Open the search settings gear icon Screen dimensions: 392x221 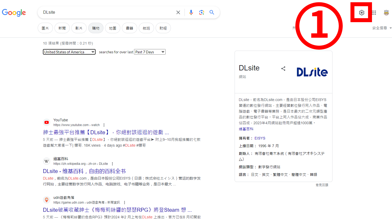pos(361,12)
